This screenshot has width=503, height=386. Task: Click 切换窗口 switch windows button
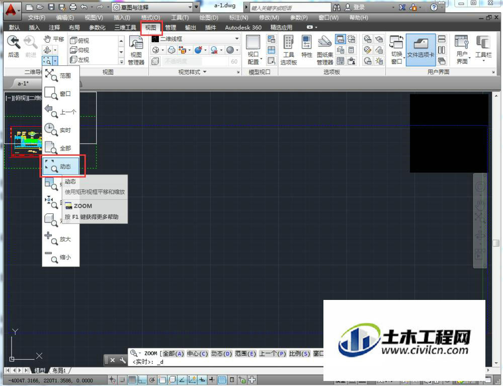tap(396, 50)
